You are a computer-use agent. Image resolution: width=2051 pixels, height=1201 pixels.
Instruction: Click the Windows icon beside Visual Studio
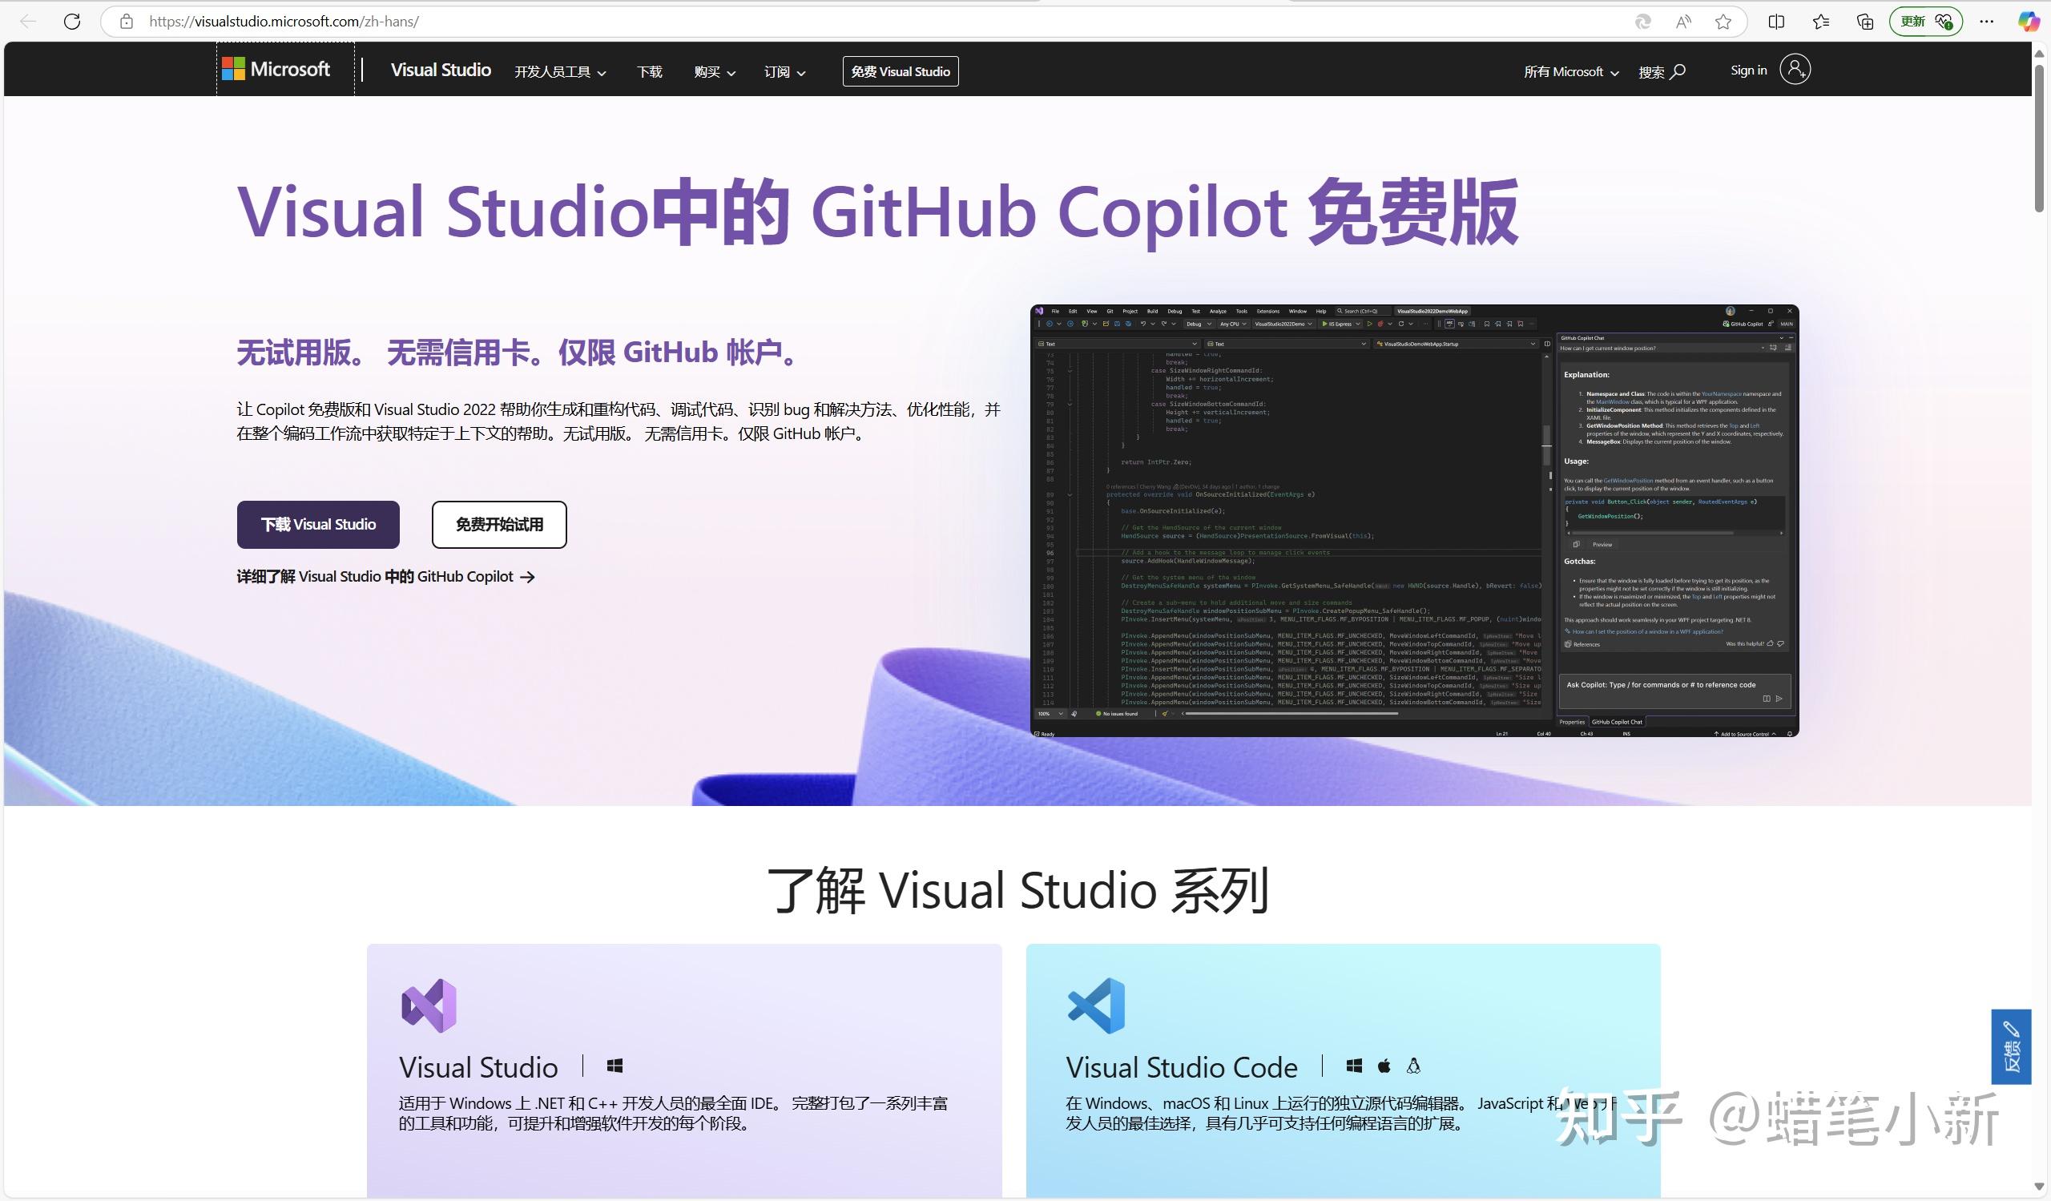point(614,1065)
